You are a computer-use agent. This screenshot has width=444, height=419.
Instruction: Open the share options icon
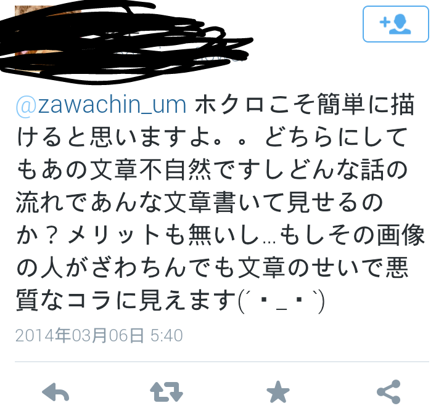[x=388, y=392]
